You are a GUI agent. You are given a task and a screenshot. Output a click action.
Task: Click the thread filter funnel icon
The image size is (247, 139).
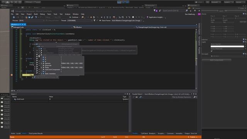pos(95,20)
